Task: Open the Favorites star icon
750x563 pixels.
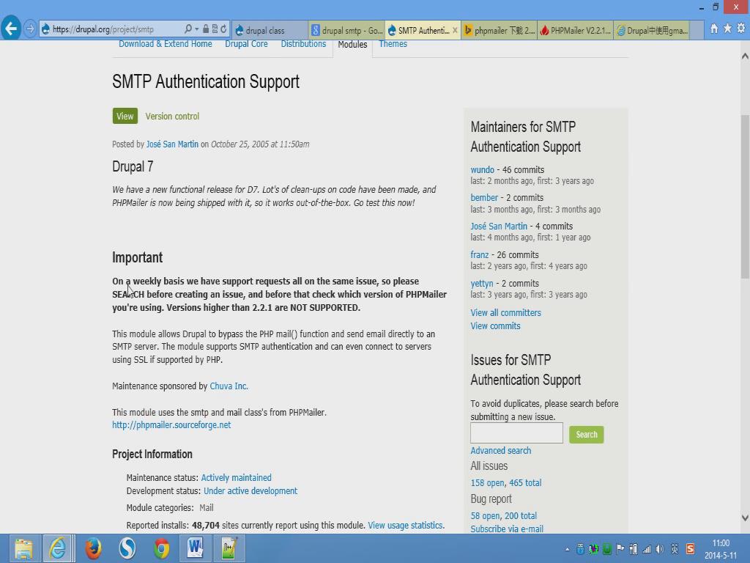Action: pyautogui.click(x=727, y=29)
